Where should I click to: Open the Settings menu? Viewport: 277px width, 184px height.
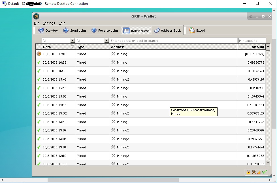(x=49, y=23)
